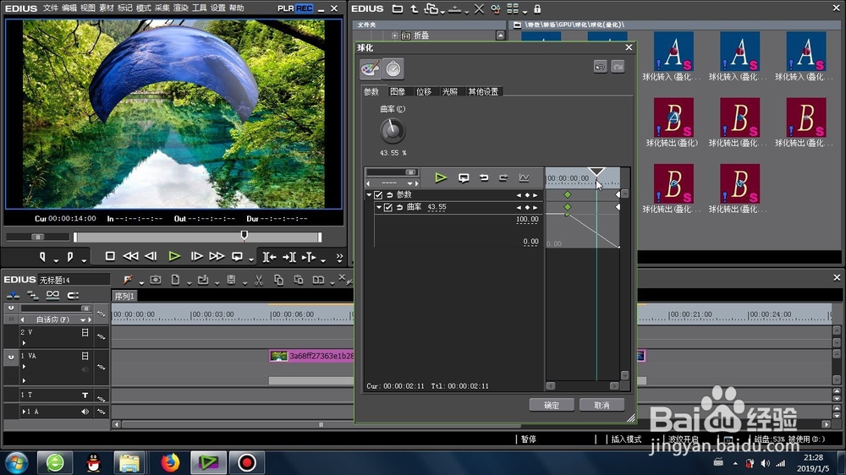Expand the 1 A audio track

[x=24, y=412]
